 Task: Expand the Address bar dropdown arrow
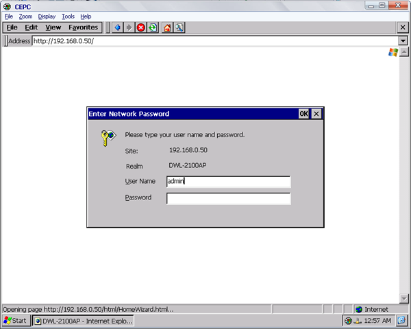[403, 41]
